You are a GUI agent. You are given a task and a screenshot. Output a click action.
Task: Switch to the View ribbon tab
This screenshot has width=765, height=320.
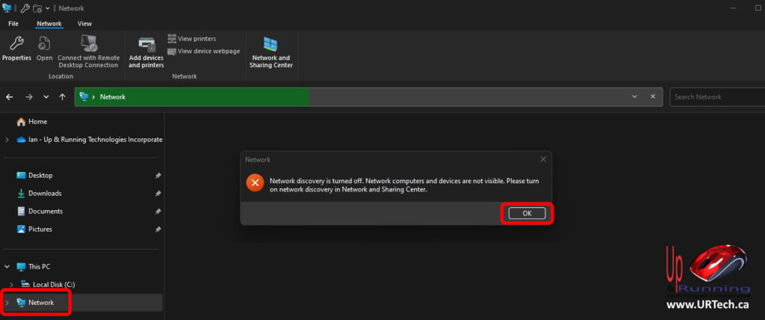(84, 24)
